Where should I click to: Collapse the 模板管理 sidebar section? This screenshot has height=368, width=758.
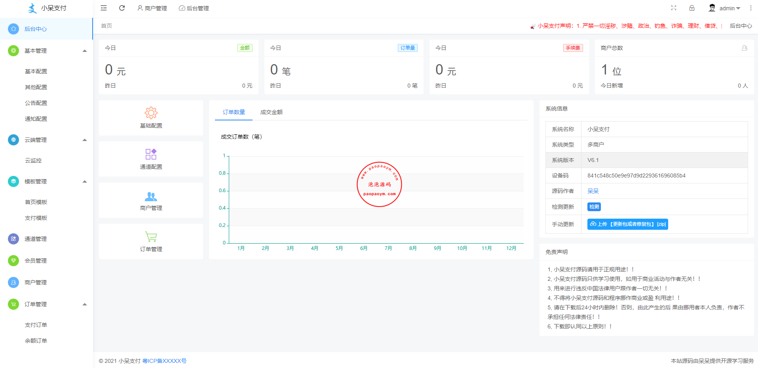84,181
